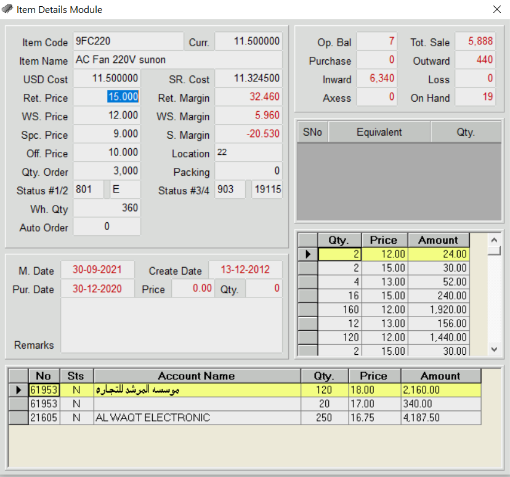The image size is (510, 477).
Task: Select the 1,920.00 amount row
Action: pyautogui.click(x=438, y=309)
